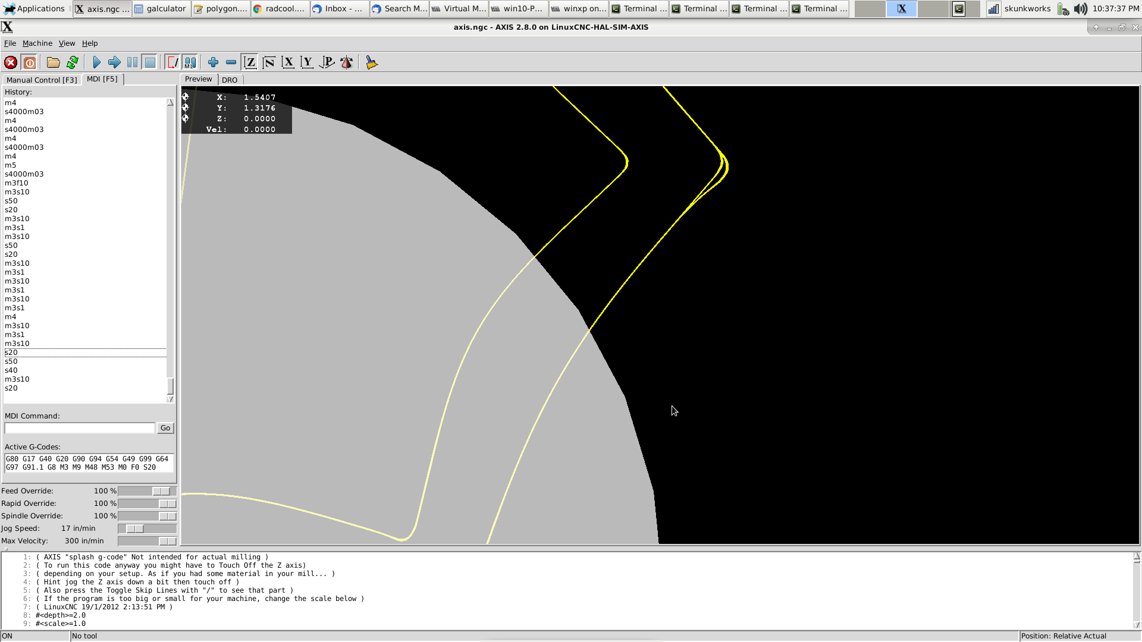Switch to Manual Control [F3] tab
The width and height of the screenshot is (1142, 642).
click(x=42, y=80)
